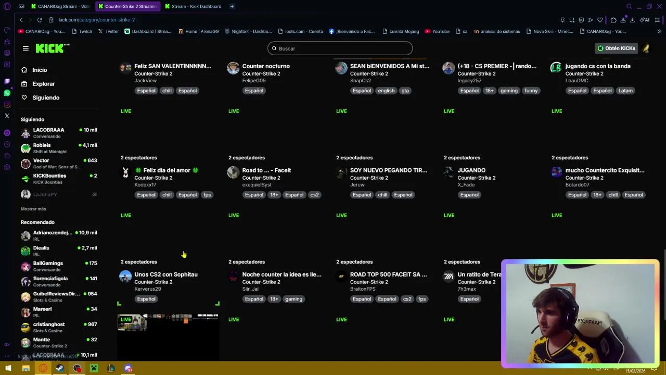Go back with the browser back arrow
The image size is (666, 375).
(x=21, y=20)
